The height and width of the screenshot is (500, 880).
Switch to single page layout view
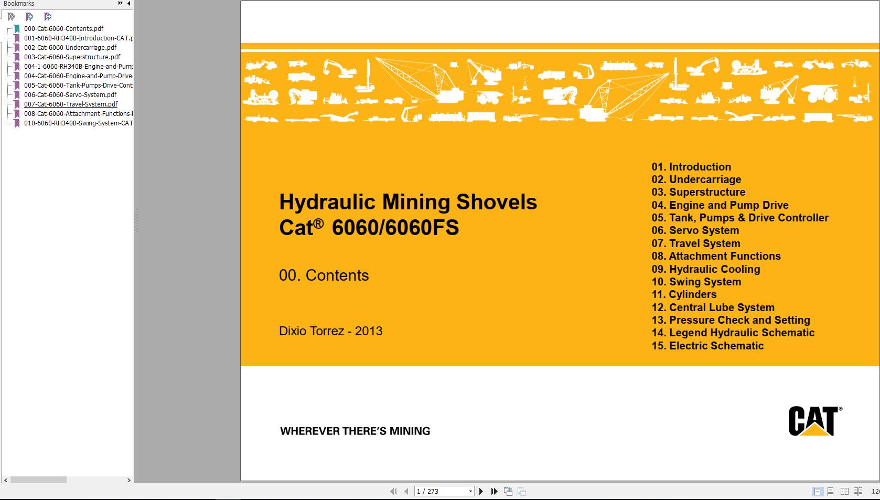[817, 492]
